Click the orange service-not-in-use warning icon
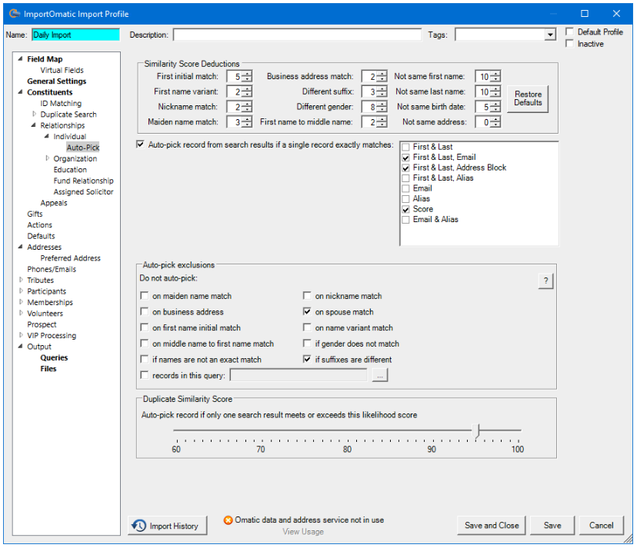Screen dimensions: 637x548 point(228,520)
